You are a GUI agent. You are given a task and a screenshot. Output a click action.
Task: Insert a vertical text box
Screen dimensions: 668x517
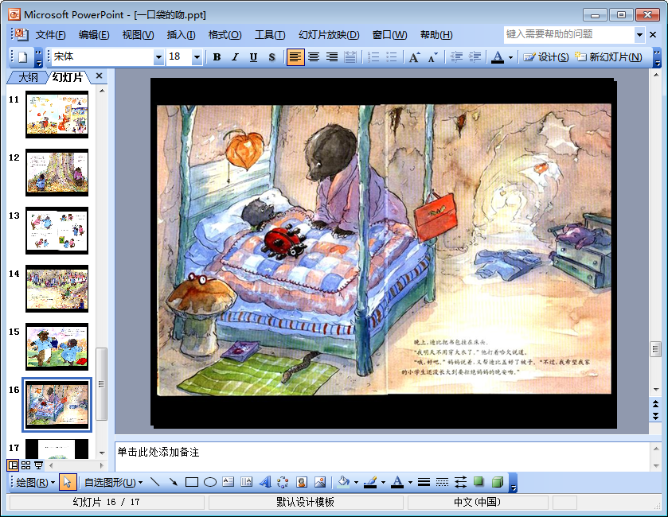point(247,482)
